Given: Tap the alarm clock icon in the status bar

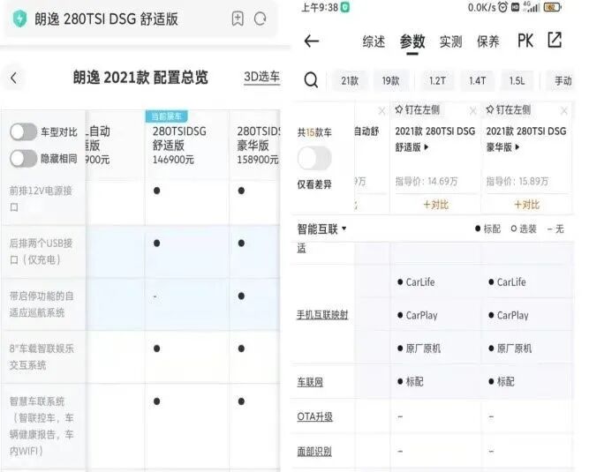Looking at the screenshot, I should point(502,7).
